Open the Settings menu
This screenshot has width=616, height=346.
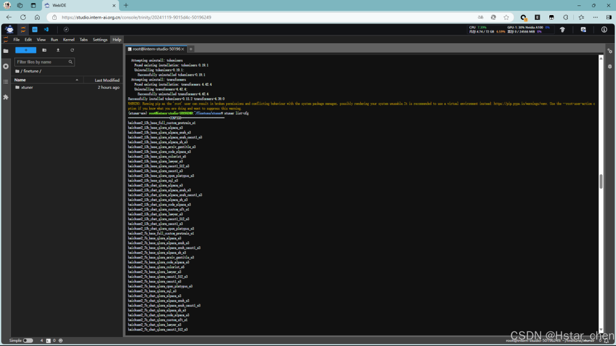(x=100, y=40)
